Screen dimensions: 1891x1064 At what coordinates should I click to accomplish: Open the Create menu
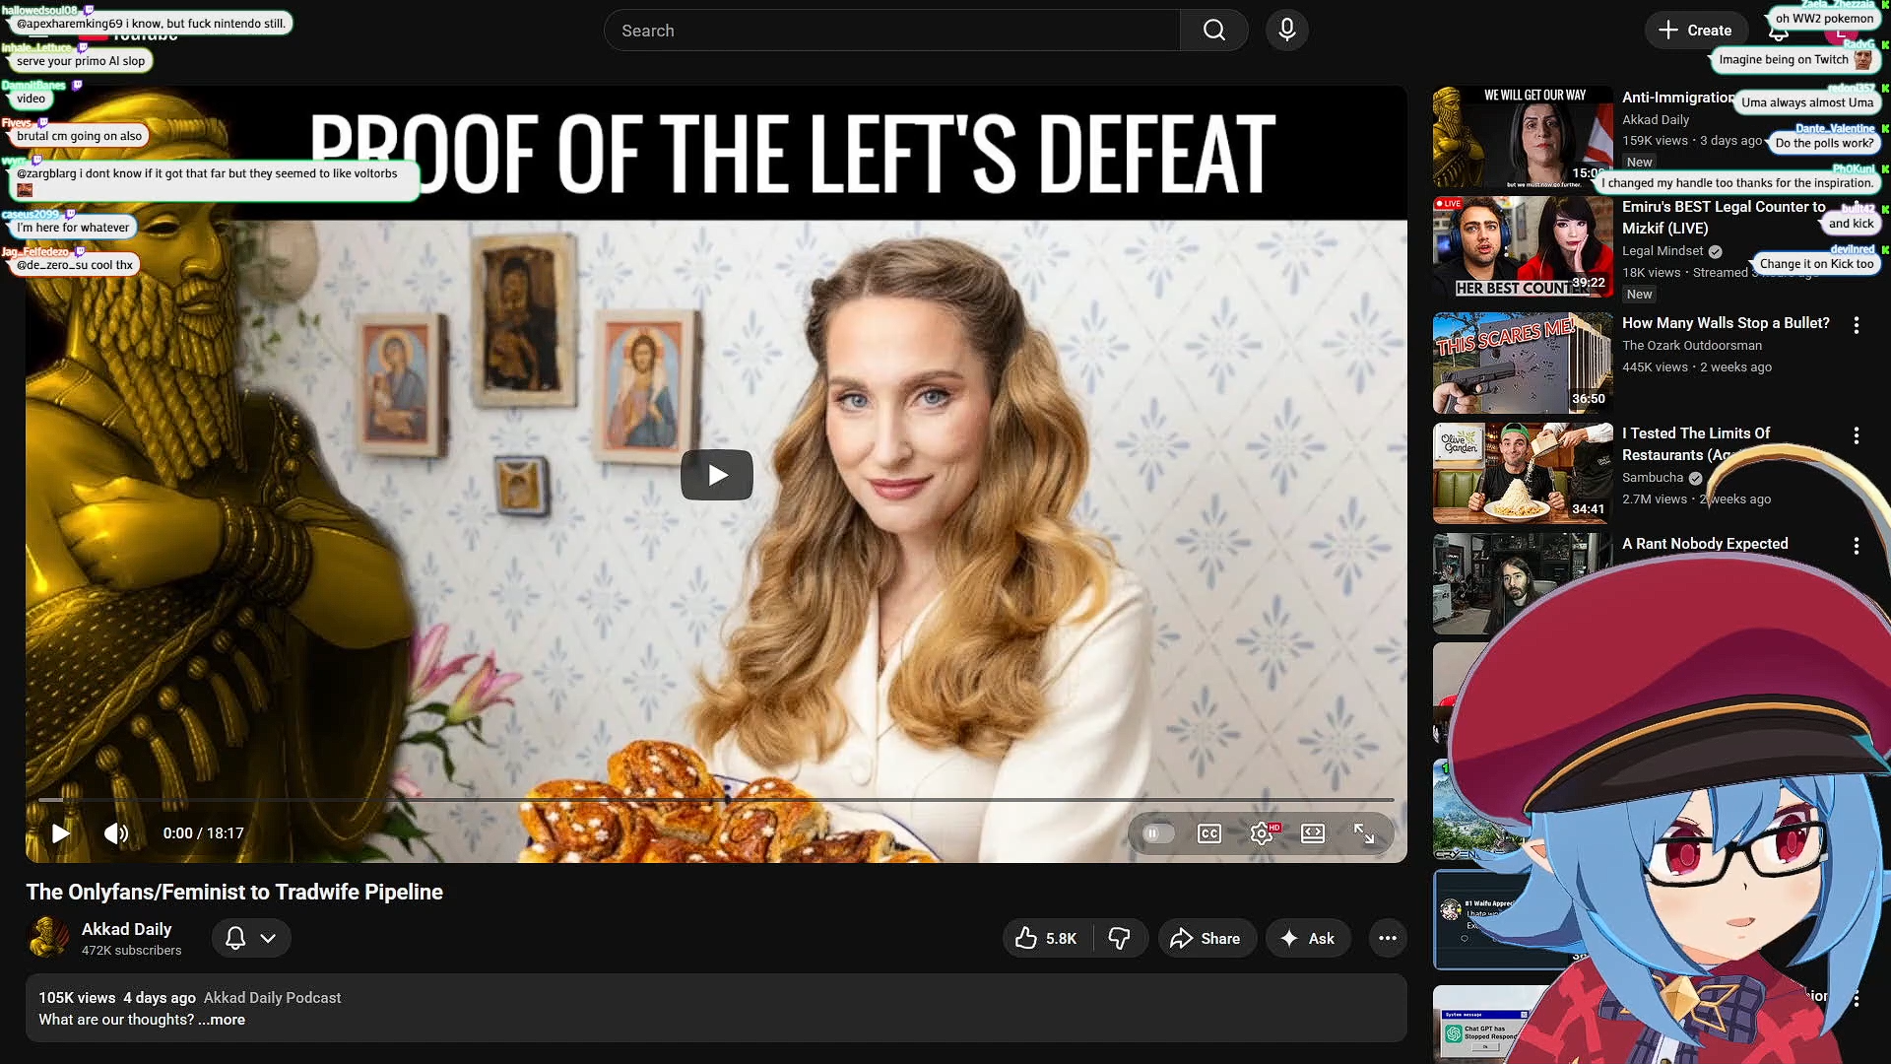click(1695, 31)
